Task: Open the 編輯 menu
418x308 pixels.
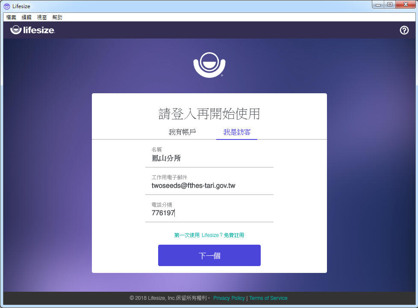Action: pyautogui.click(x=26, y=18)
